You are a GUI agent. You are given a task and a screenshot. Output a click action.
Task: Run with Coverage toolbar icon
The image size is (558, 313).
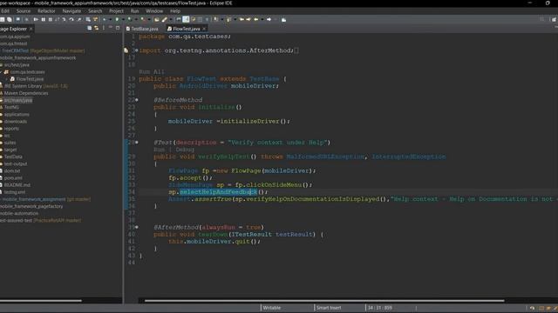tap(130, 19)
